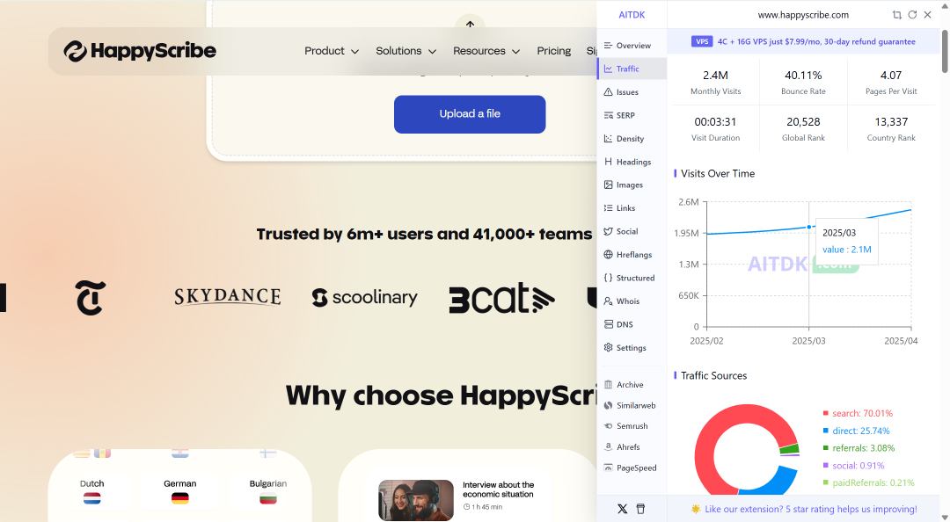
Task: Open the Headings H icon
Action: (609, 162)
